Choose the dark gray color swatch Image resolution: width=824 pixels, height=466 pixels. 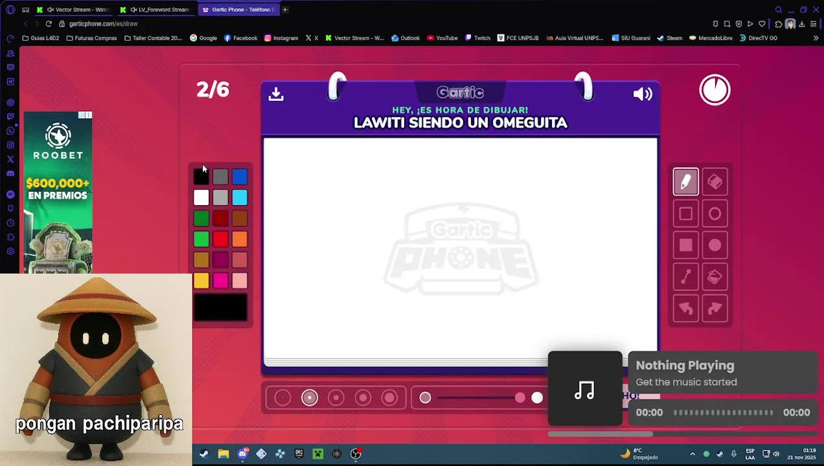220,177
